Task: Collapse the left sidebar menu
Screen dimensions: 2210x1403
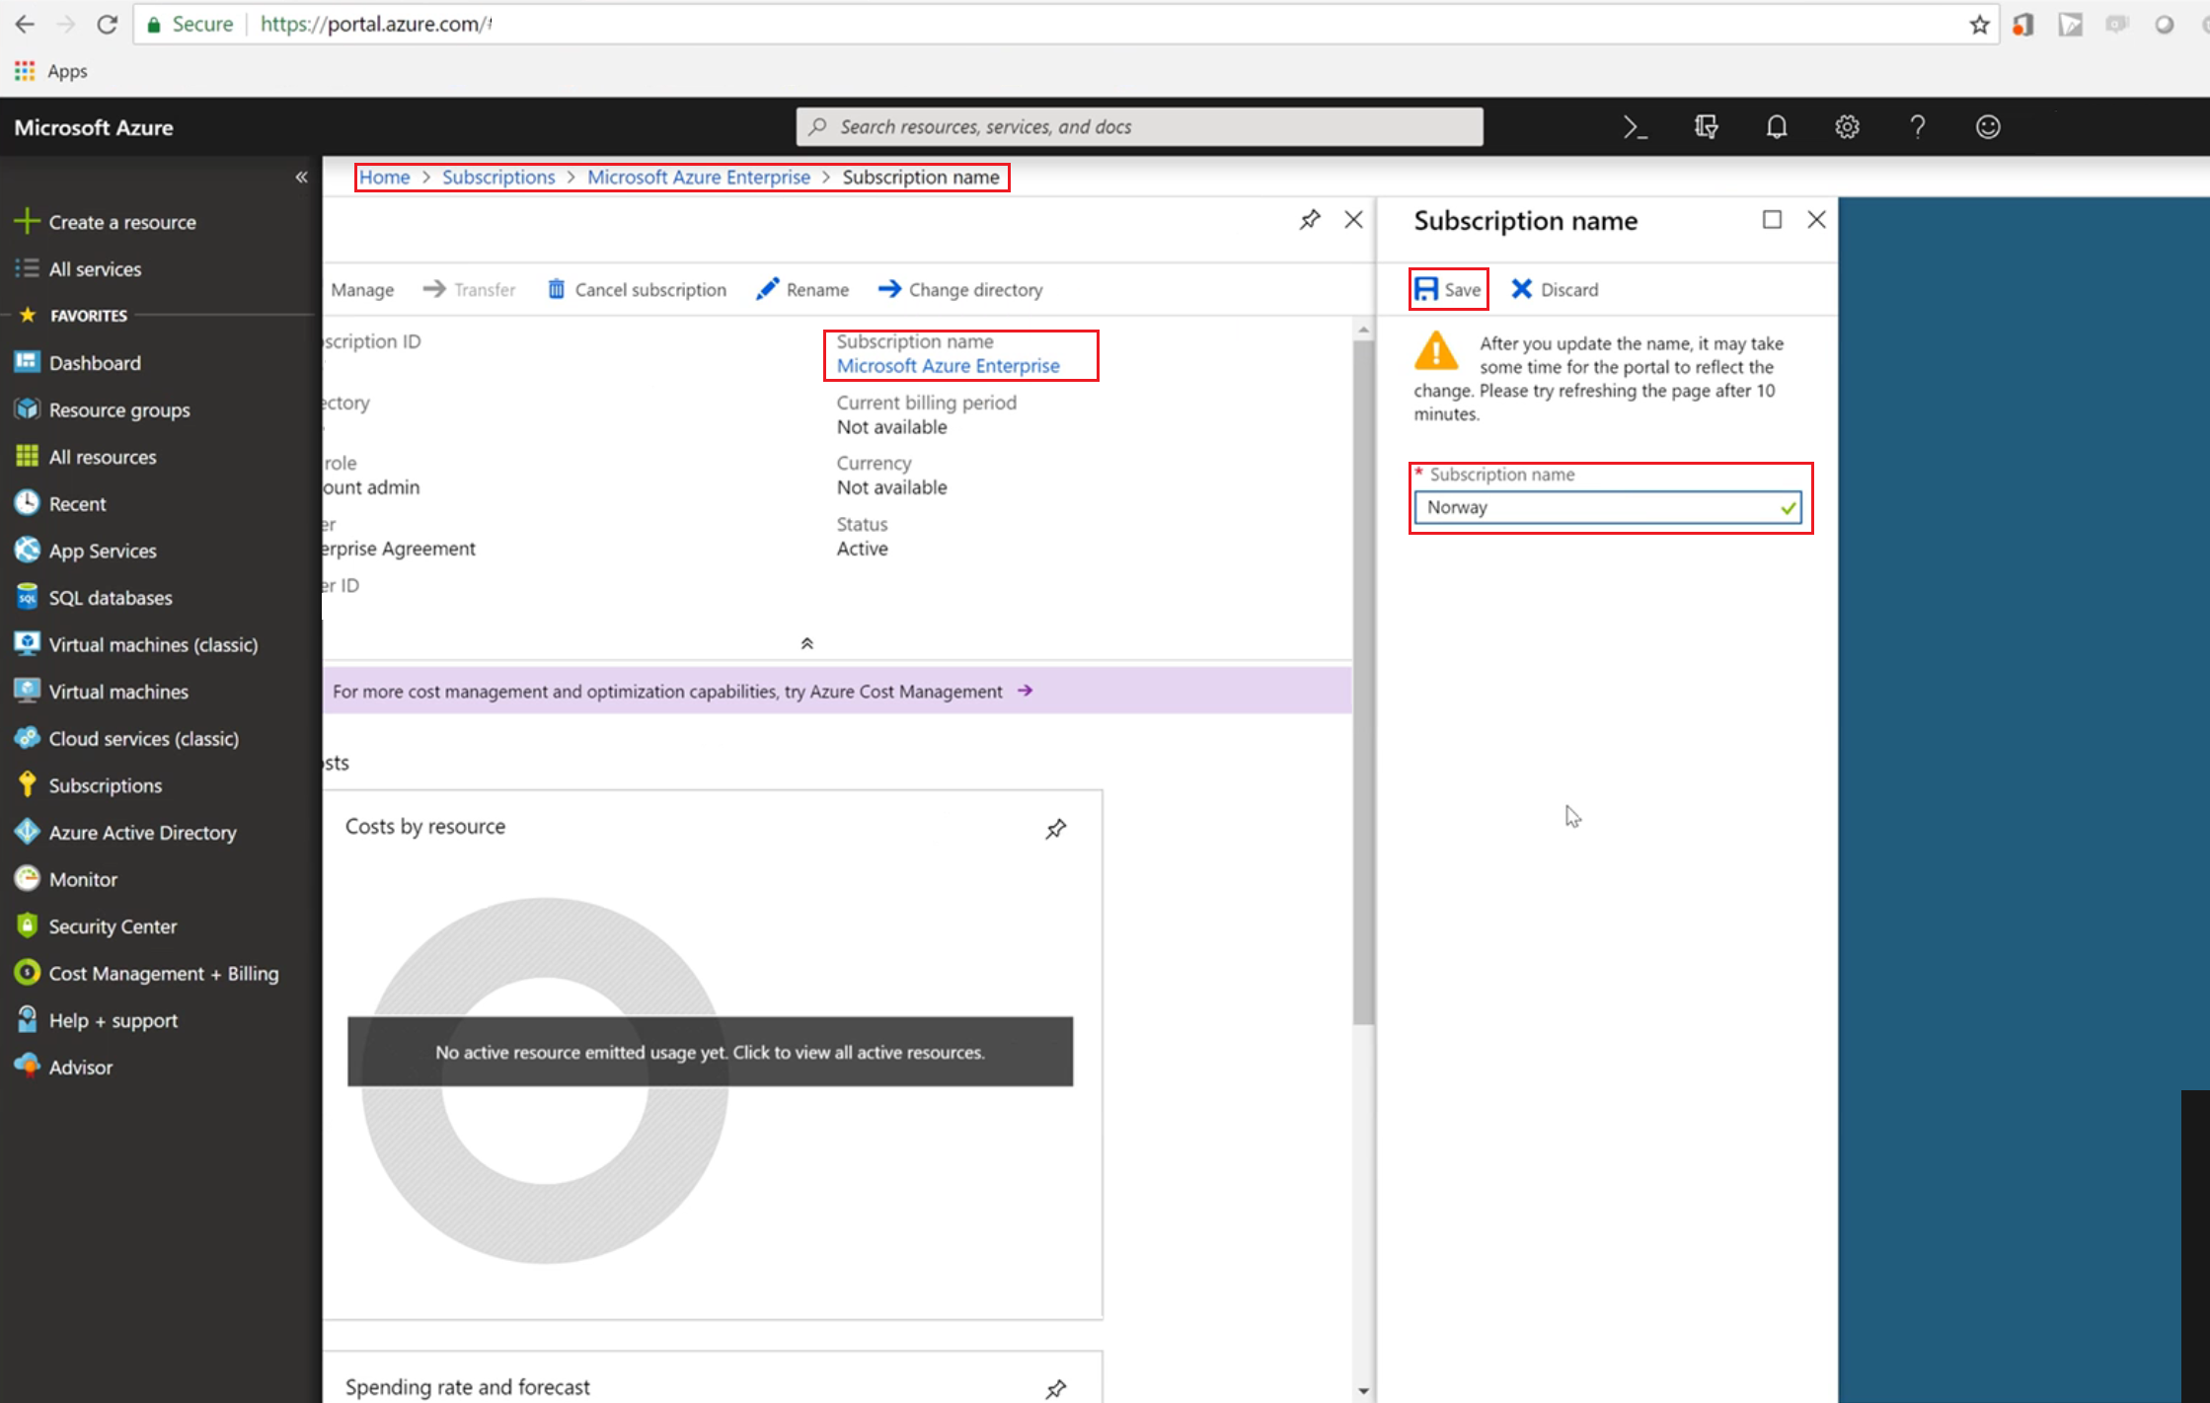Action: pos(301,178)
